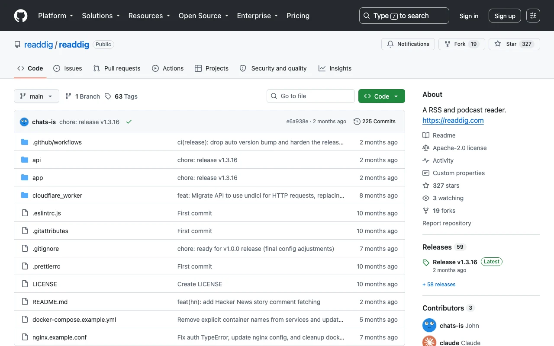The width and height of the screenshot is (554, 346).
Task: Open the README.md file
Action: pyautogui.click(x=50, y=302)
